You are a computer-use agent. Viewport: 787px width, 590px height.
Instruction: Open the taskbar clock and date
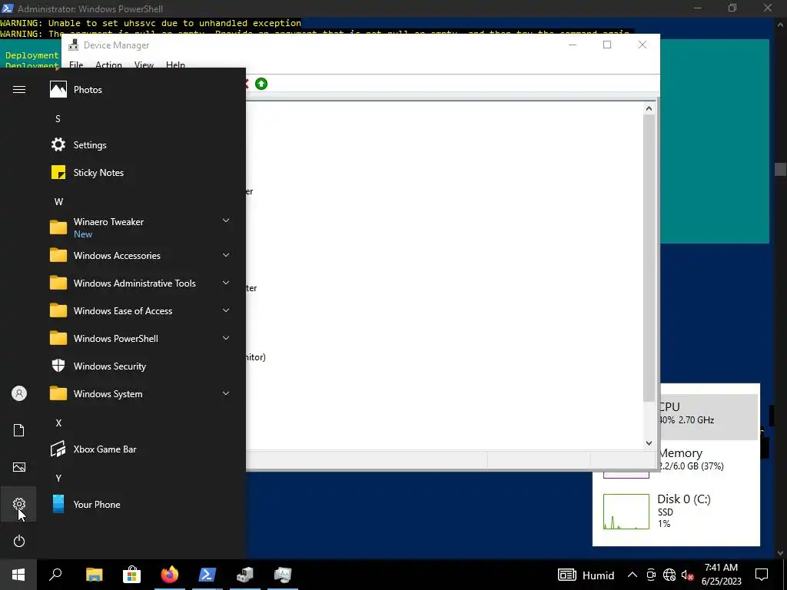pos(721,575)
